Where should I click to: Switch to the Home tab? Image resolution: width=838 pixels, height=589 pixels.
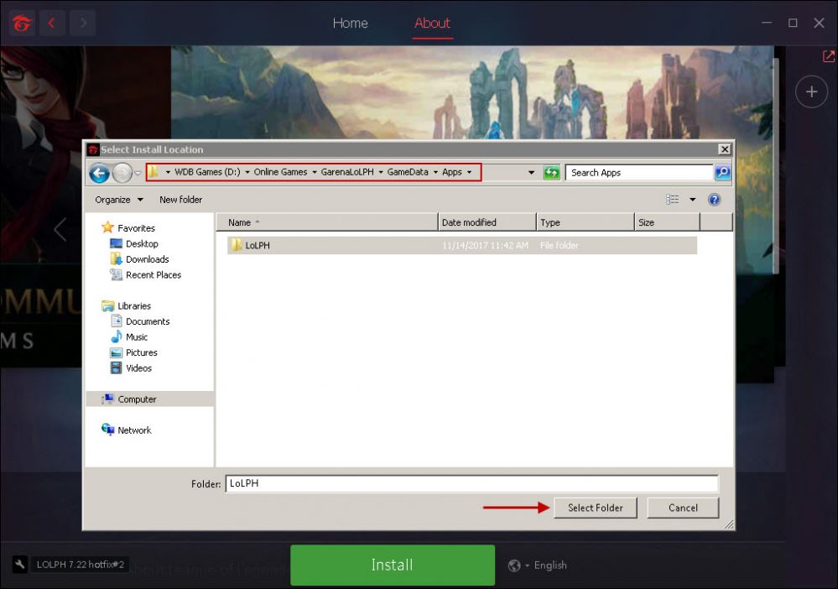(x=350, y=23)
